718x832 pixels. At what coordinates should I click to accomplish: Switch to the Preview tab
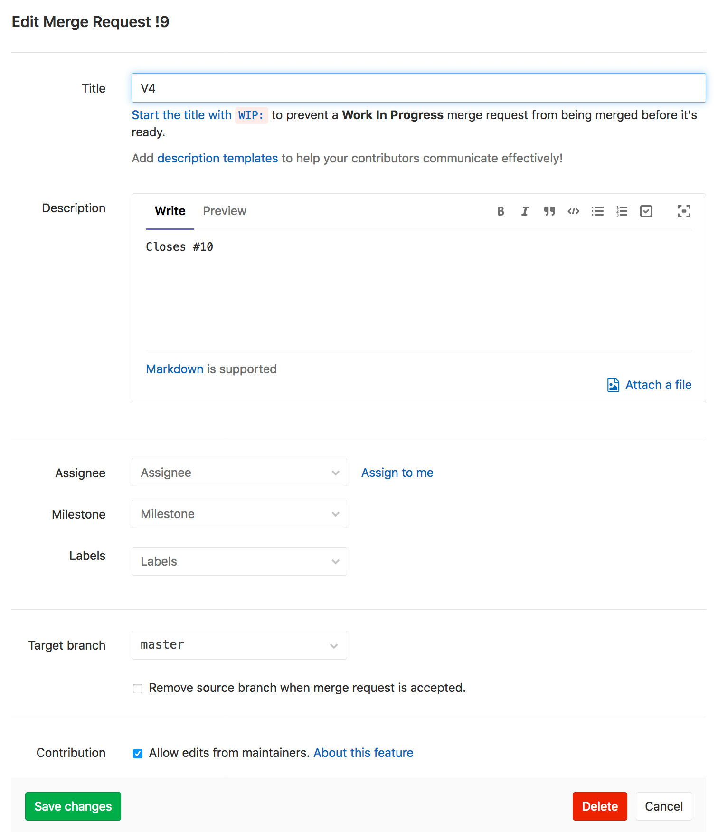pyautogui.click(x=224, y=211)
